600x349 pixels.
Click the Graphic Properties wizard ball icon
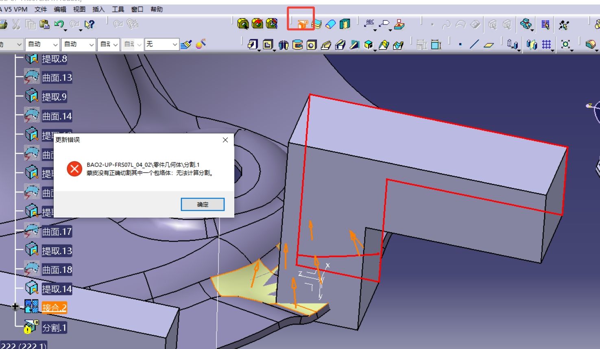pos(201,44)
